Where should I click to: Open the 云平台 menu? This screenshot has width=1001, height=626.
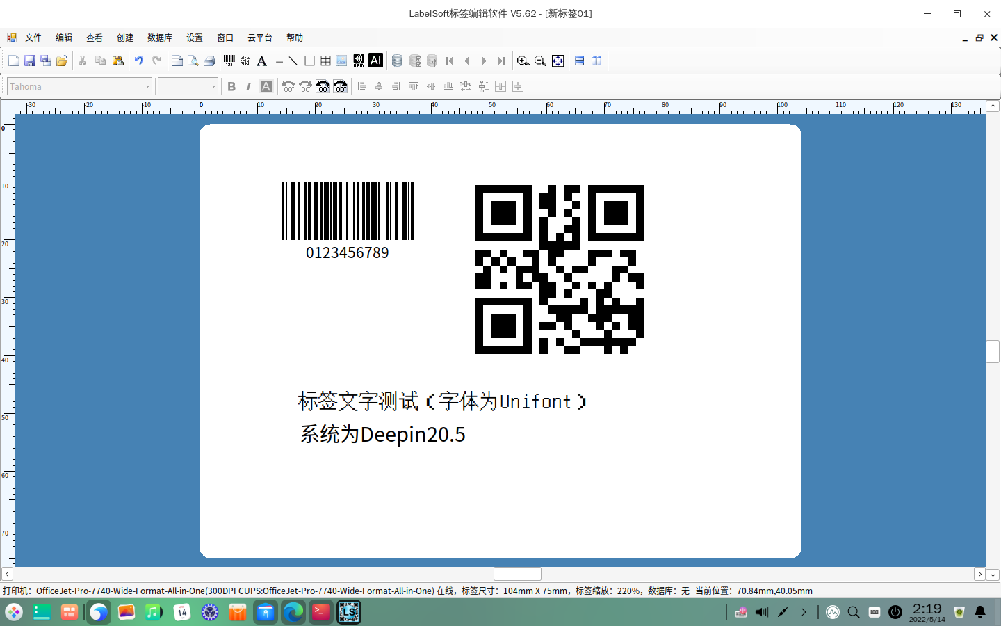[x=259, y=38]
